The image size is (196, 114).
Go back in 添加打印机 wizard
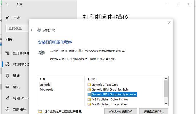pyautogui.click(x=32, y=30)
